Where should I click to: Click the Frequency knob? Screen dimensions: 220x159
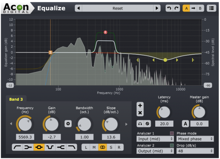pyautogui.click(x=25, y=124)
